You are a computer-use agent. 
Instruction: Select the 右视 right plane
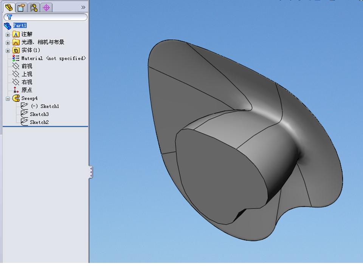click(x=27, y=82)
